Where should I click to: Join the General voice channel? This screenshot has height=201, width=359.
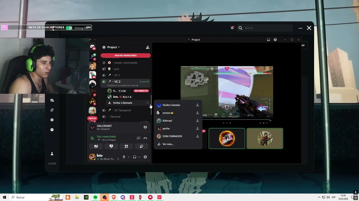[x=126, y=117]
